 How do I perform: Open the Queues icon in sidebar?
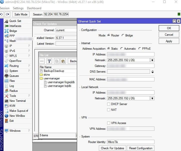pyautogui.click(x=7, y=76)
